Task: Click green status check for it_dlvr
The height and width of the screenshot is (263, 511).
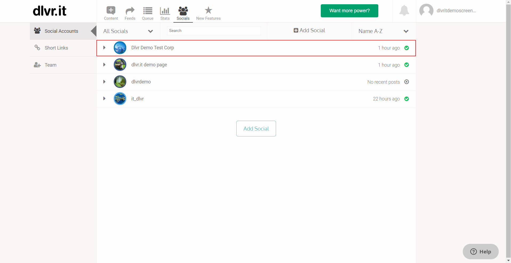Action: coord(407,99)
